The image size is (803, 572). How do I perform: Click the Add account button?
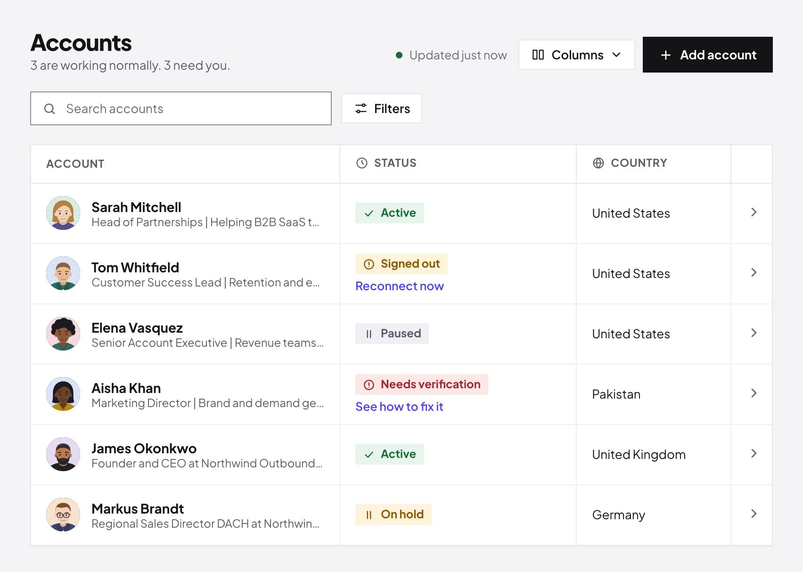pos(707,55)
